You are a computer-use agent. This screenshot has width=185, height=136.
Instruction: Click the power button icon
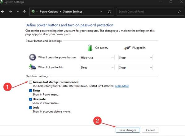[x=33, y=57]
